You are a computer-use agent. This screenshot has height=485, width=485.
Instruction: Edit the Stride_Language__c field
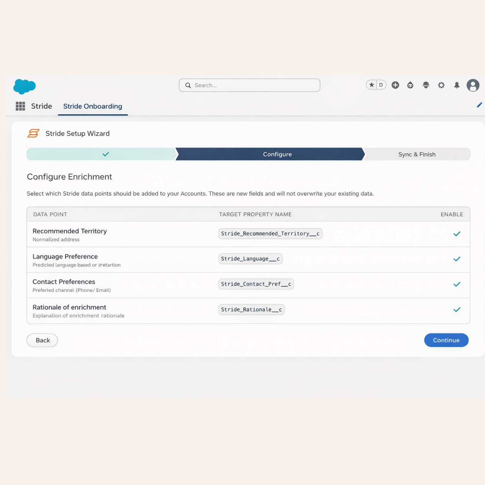coord(251,259)
